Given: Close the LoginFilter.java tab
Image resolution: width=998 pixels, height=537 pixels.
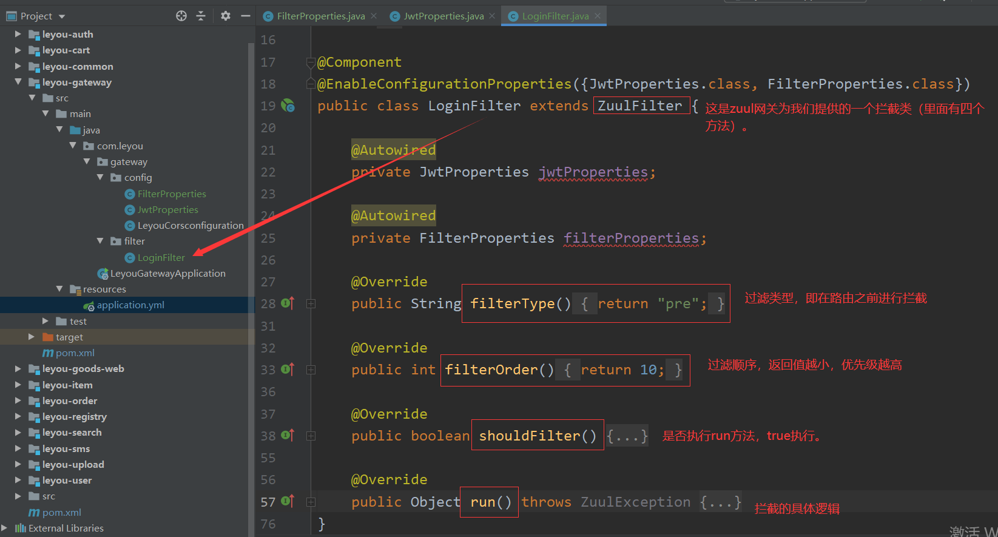Looking at the screenshot, I should point(598,16).
